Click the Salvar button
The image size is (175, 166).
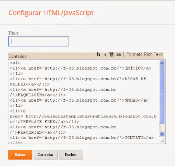coord(20,155)
